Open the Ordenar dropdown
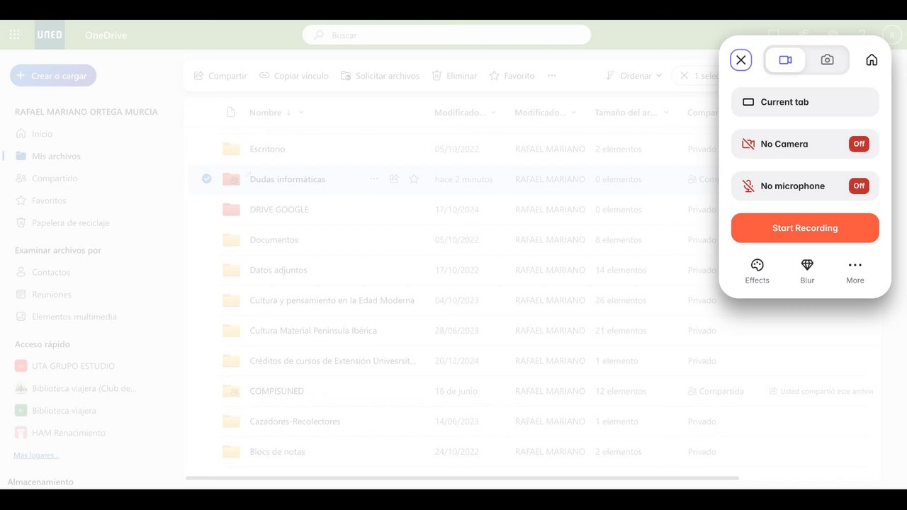Image resolution: width=907 pixels, height=510 pixels. tap(633, 76)
